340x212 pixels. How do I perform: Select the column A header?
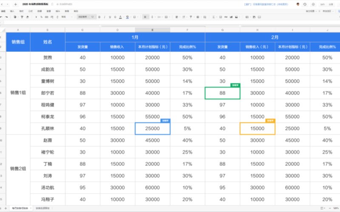tap(18, 30)
